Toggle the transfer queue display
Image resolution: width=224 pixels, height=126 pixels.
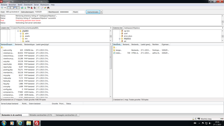click(x=18, y=8)
